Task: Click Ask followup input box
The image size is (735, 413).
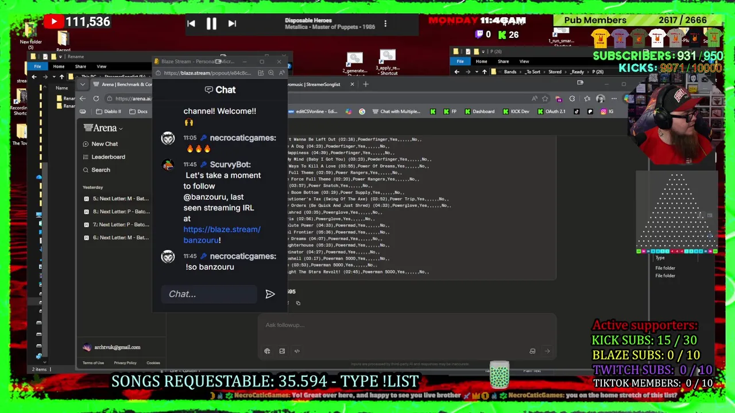Action: pos(408,325)
